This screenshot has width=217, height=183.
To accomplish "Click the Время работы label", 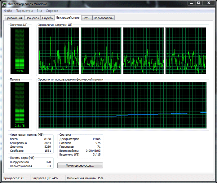I will coord(69,151).
